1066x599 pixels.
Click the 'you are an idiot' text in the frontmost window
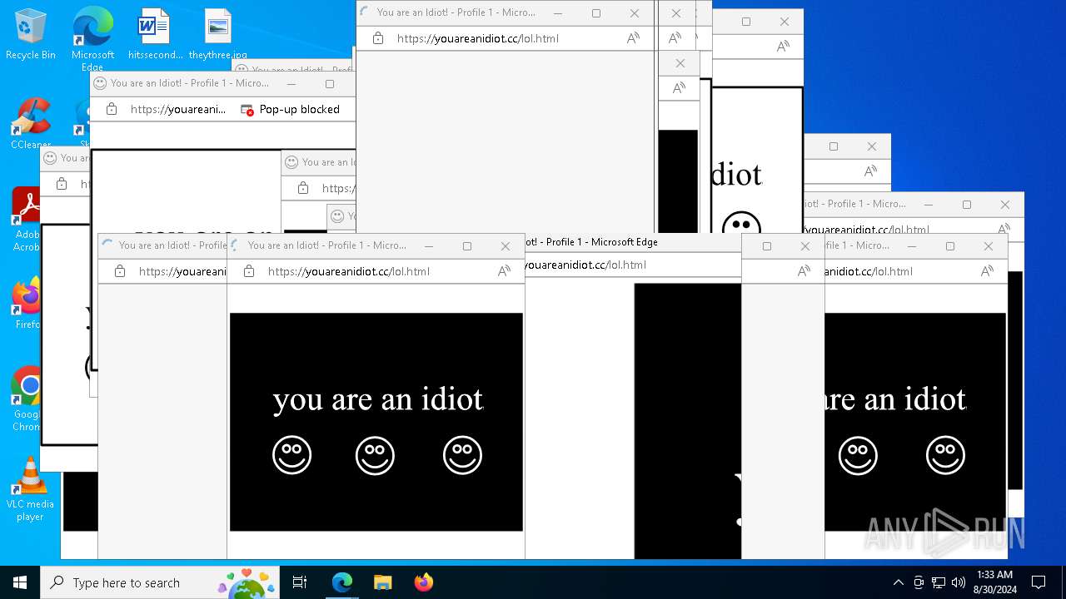pos(378,399)
